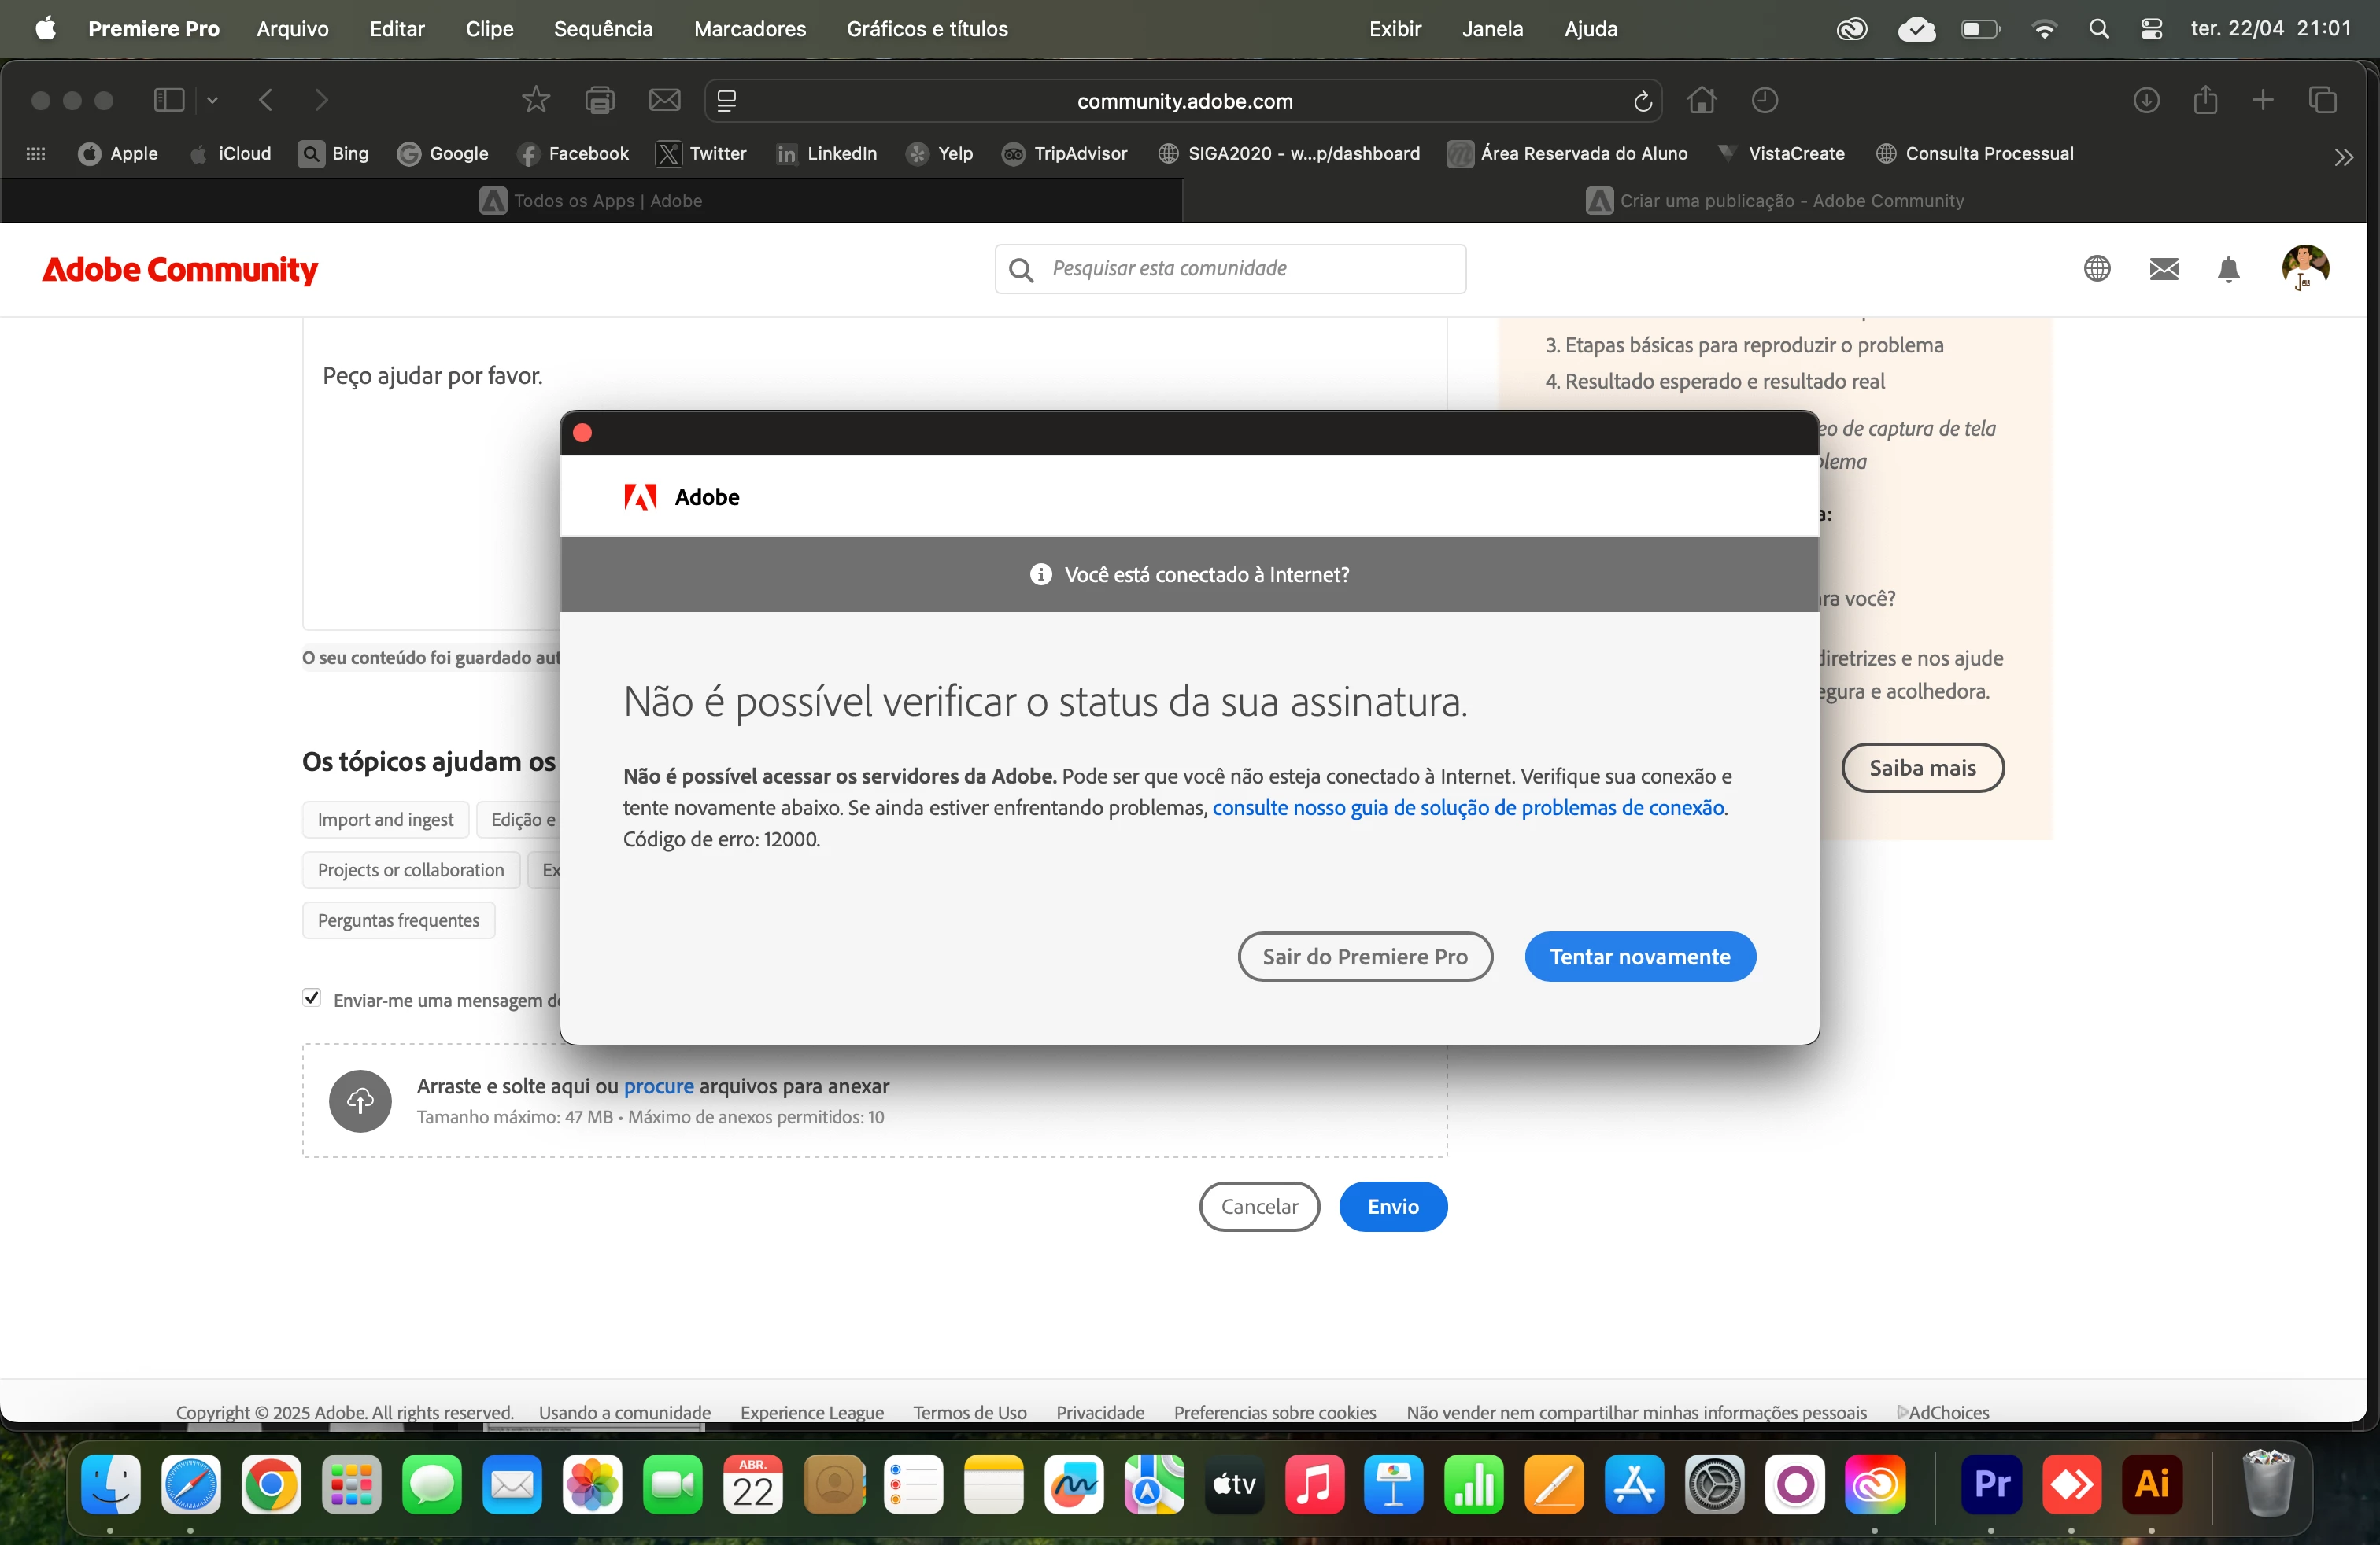Select the Import and ingest topic tag
Screen dimensions: 2380x1545
tap(385, 820)
